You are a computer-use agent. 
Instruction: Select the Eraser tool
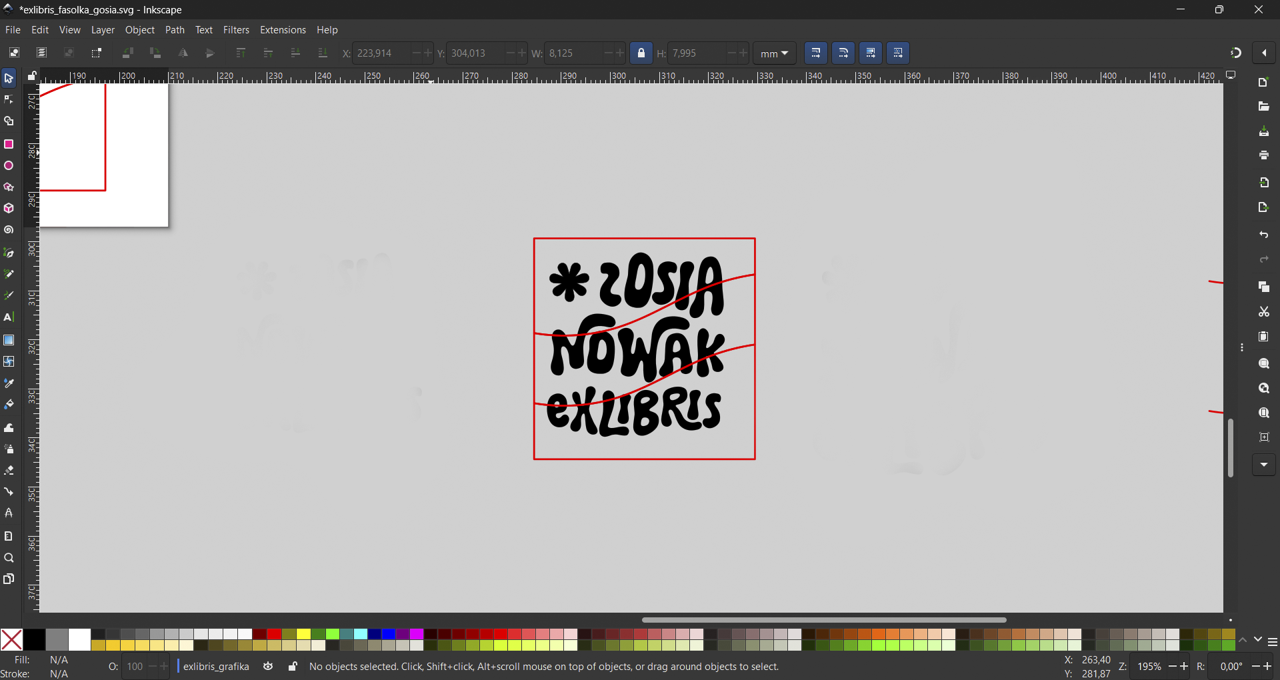pyautogui.click(x=9, y=470)
